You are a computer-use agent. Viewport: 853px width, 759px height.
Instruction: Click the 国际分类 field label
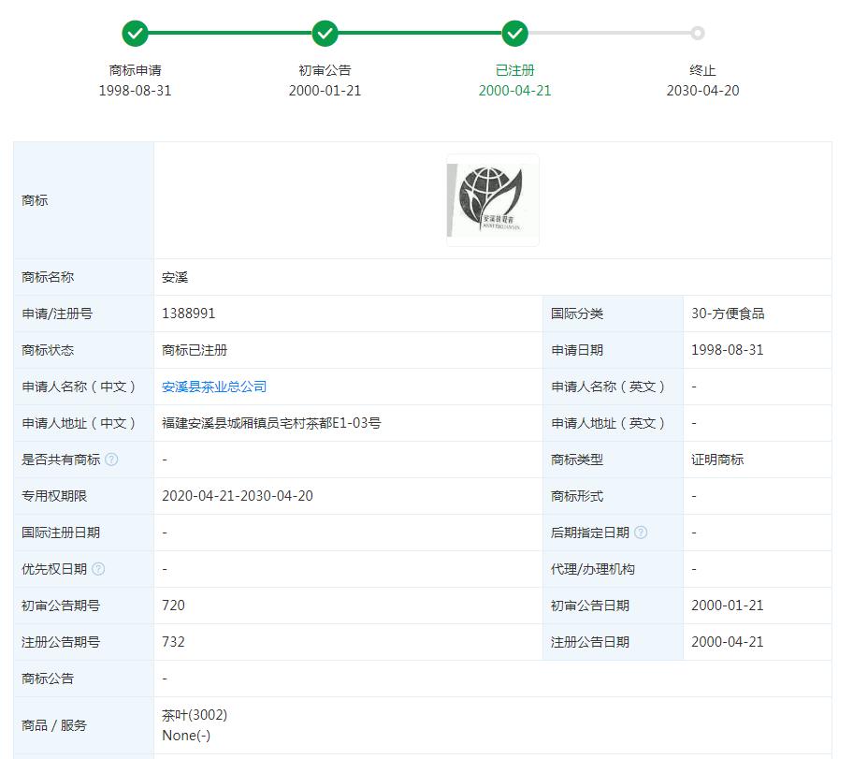click(x=577, y=314)
